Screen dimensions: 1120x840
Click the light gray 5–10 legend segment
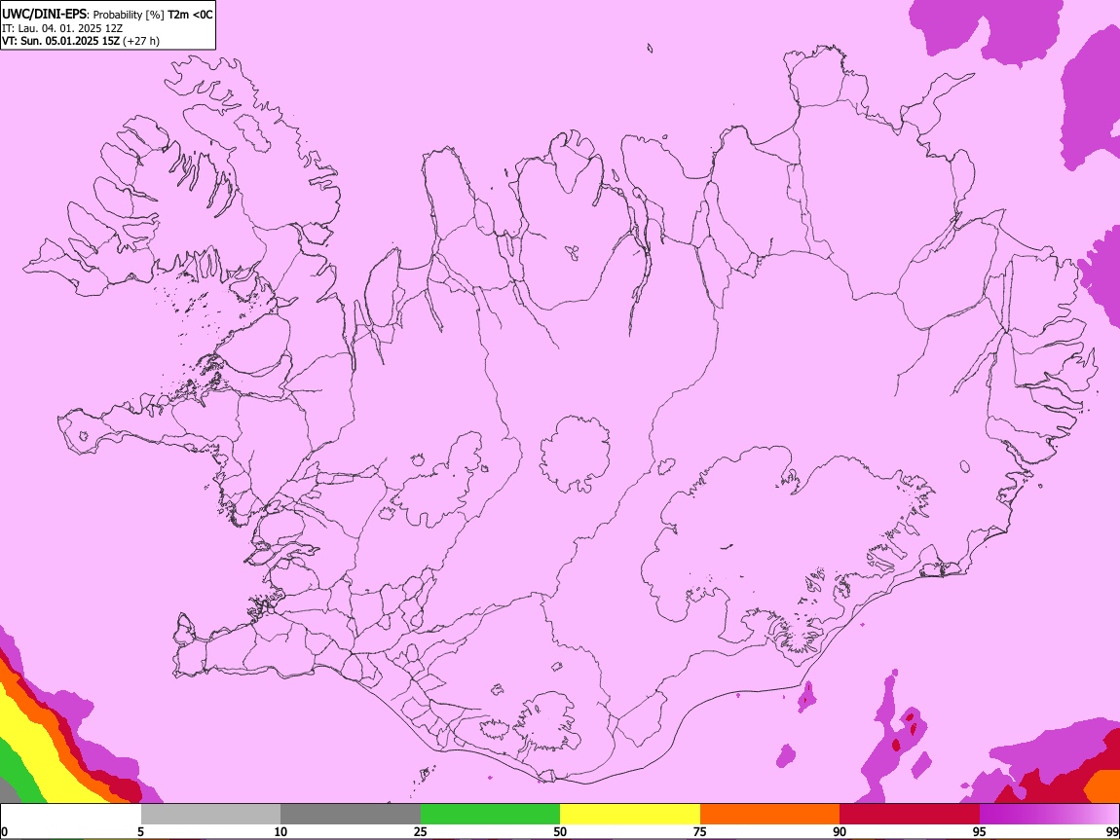(x=210, y=814)
